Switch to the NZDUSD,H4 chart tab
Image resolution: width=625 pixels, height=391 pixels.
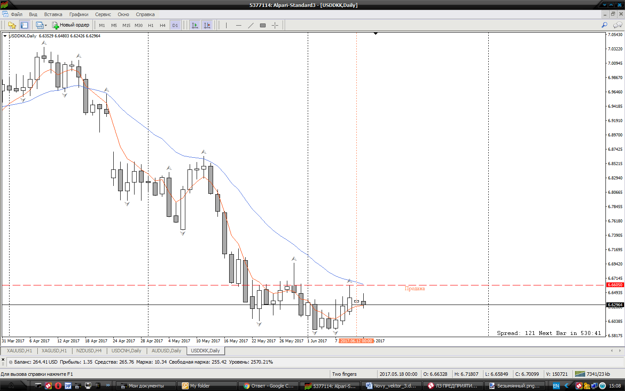tap(89, 351)
